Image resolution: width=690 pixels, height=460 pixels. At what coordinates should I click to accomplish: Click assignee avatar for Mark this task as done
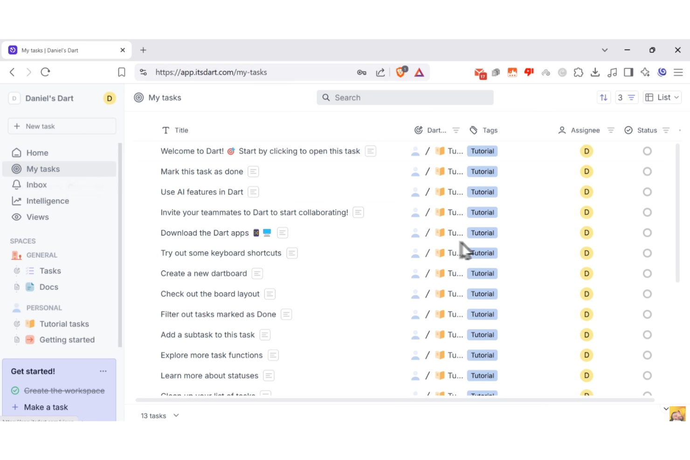coord(586,172)
